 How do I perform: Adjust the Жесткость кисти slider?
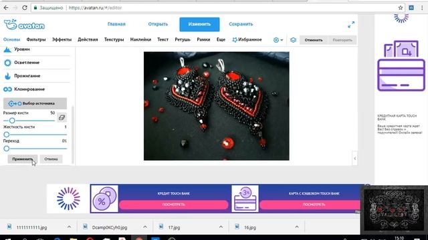click(x=35, y=135)
